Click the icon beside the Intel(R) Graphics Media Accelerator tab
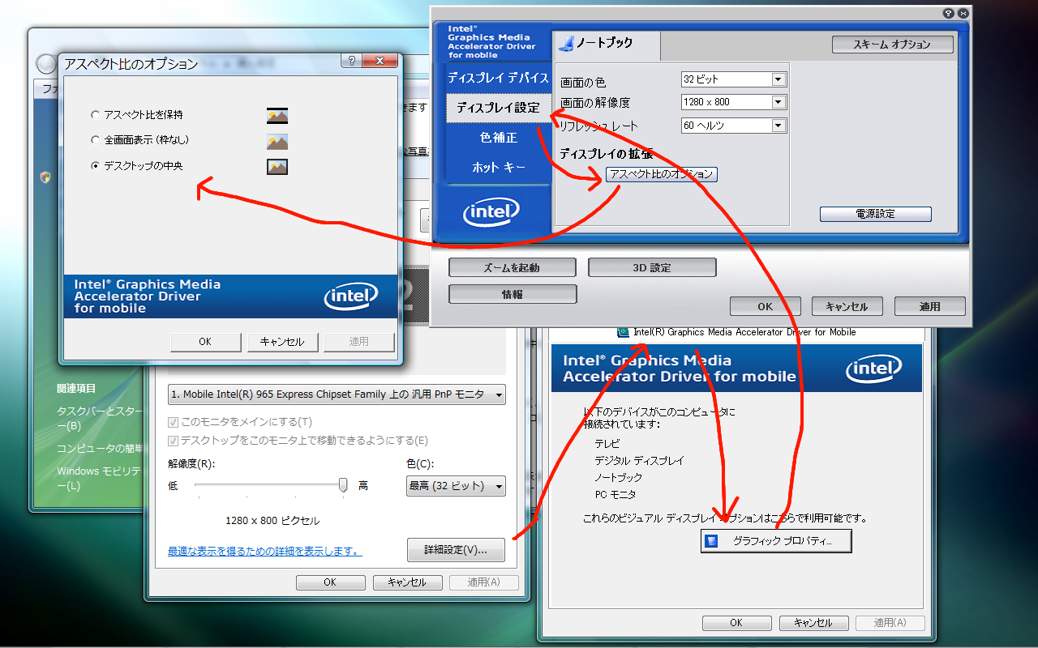The height and width of the screenshot is (648, 1038). coord(623,332)
